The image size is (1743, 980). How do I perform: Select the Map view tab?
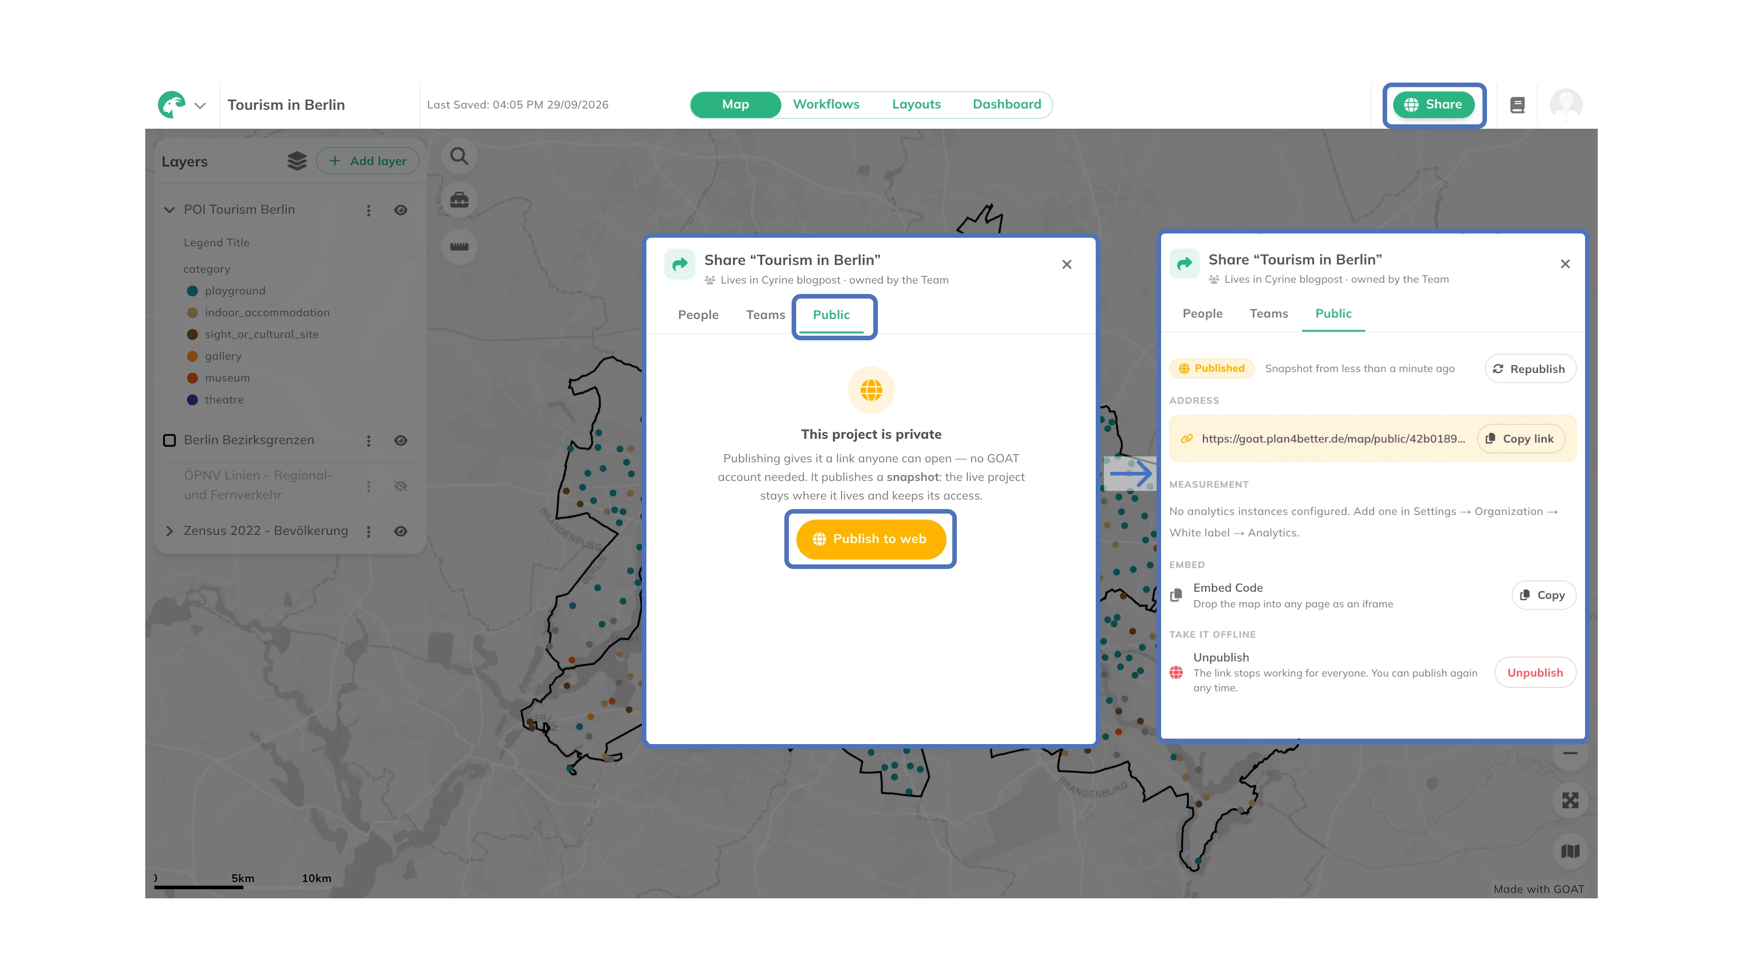pyautogui.click(x=735, y=105)
